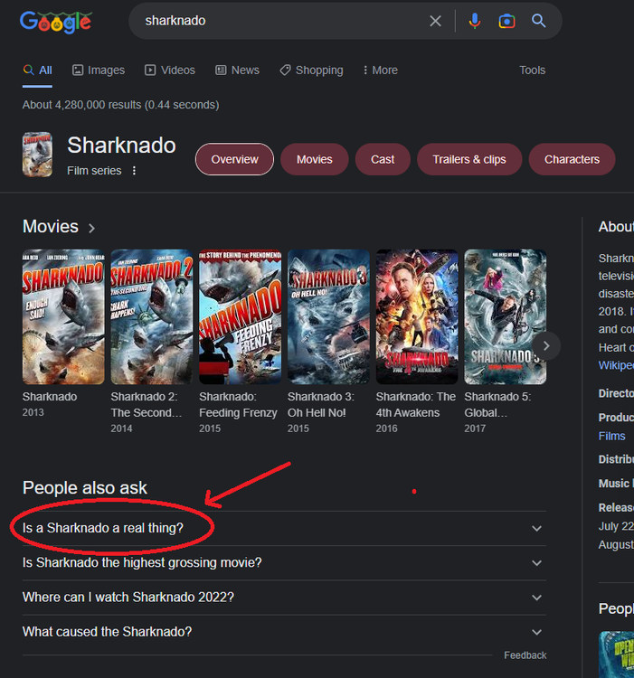Select the Movies chip

[315, 159]
